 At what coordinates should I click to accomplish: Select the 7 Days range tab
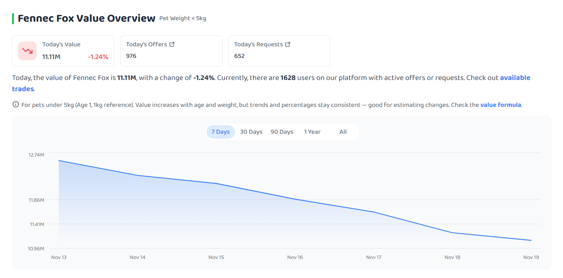coord(220,132)
